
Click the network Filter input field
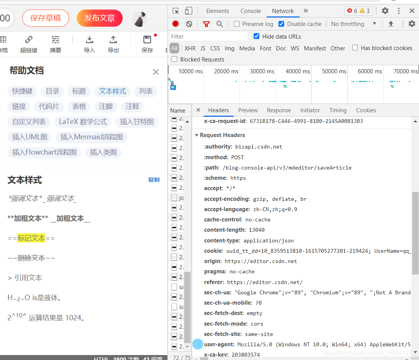point(209,36)
